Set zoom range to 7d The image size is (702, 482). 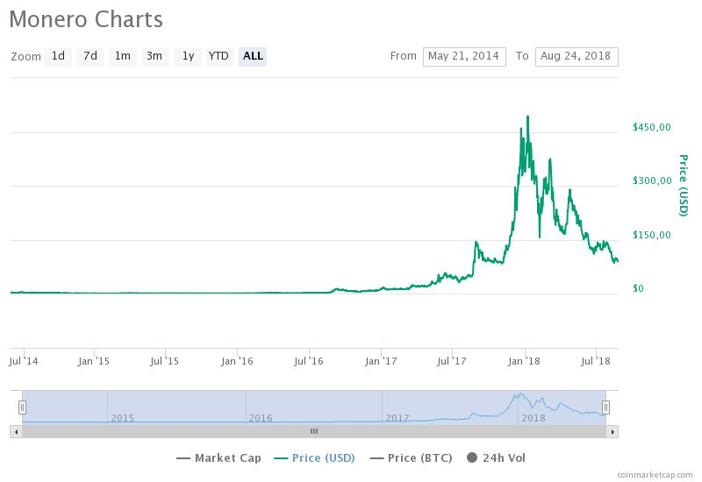point(90,56)
